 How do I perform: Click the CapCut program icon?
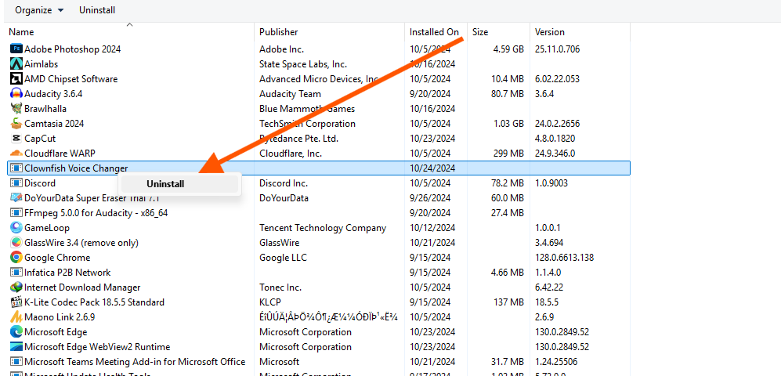pos(16,139)
